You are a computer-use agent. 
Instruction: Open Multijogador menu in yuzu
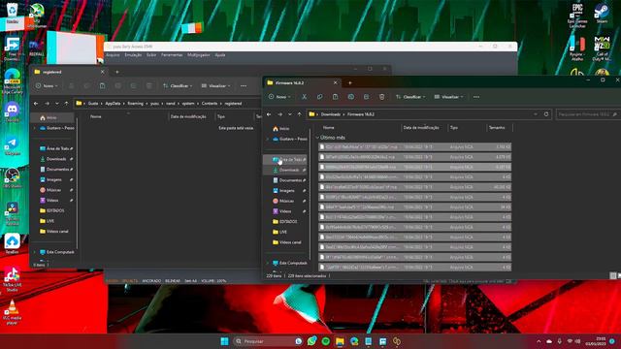(198, 55)
